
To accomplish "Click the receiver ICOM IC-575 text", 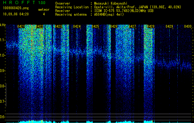I will tap(124, 11).
